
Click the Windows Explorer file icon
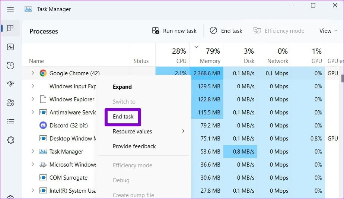43,99
